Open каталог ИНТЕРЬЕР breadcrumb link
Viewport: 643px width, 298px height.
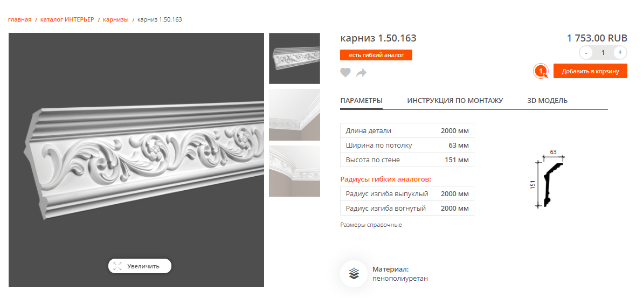point(67,19)
